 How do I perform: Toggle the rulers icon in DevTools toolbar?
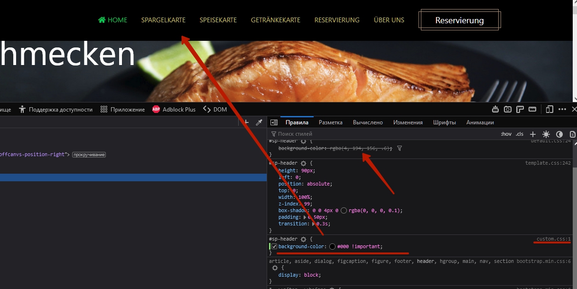[x=520, y=109]
